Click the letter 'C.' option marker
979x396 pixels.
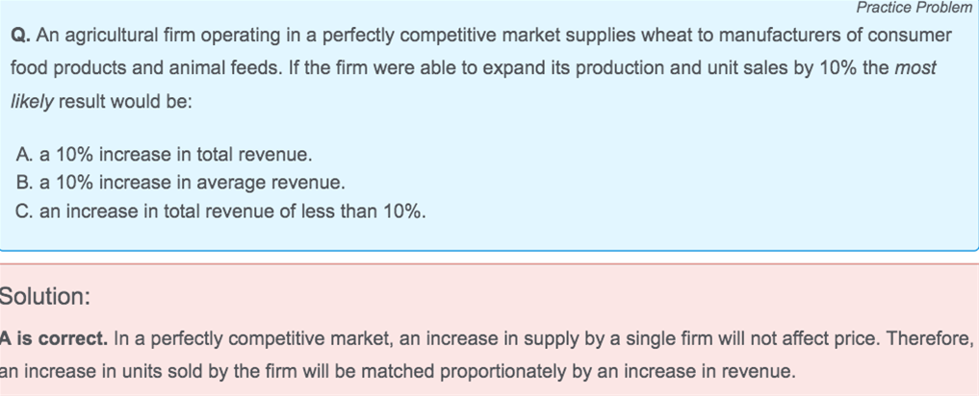[24, 211]
